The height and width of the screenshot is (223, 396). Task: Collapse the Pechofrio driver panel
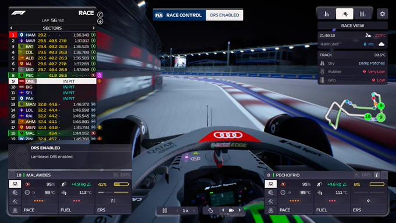(384, 175)
